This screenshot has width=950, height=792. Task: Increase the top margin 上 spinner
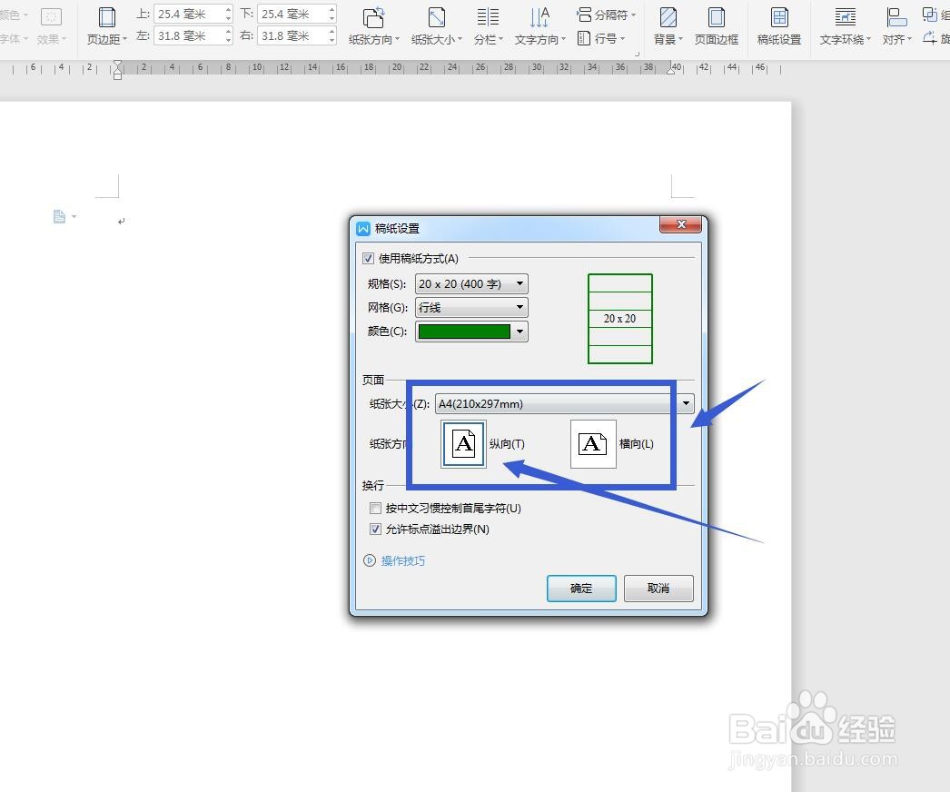pos(228,10)
